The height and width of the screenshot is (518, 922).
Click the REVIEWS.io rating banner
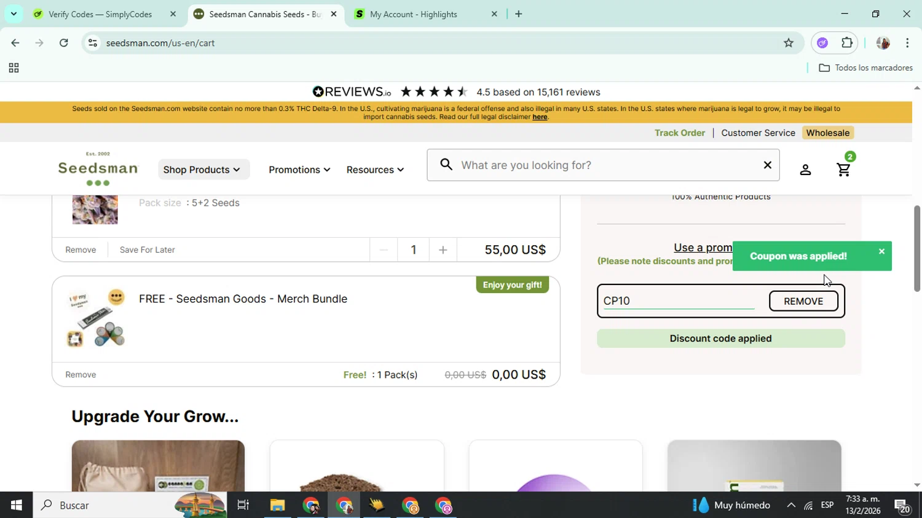point(456,92)
